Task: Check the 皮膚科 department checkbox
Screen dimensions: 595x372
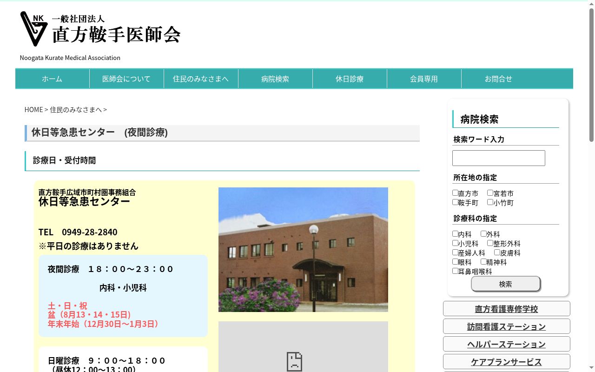Action: (x=497, y=252)
